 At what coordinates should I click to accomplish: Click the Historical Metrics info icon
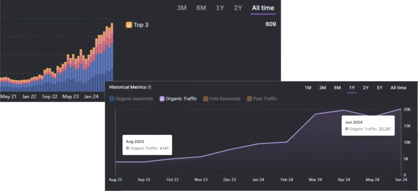point(149,87)
